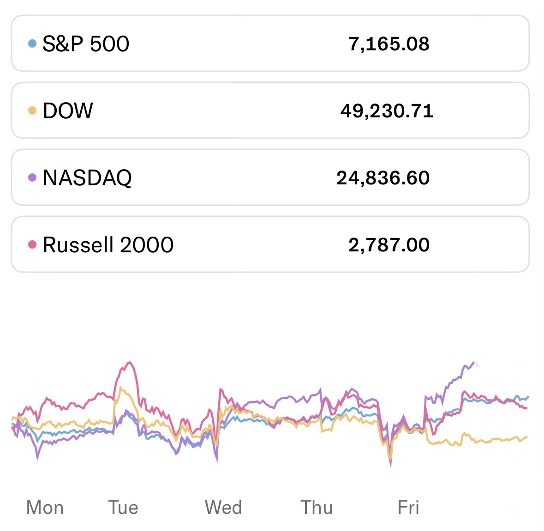Click the Tue label on chart axis
This screenshot has width=544, height=531.
(x=123, y=507)
